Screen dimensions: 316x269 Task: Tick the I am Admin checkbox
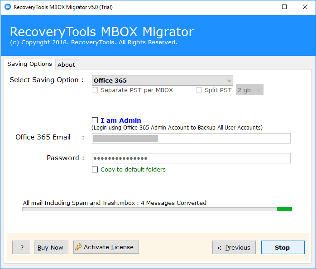point(95,121)
